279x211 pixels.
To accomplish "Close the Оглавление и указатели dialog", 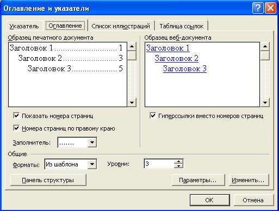I will pos(270,8).
